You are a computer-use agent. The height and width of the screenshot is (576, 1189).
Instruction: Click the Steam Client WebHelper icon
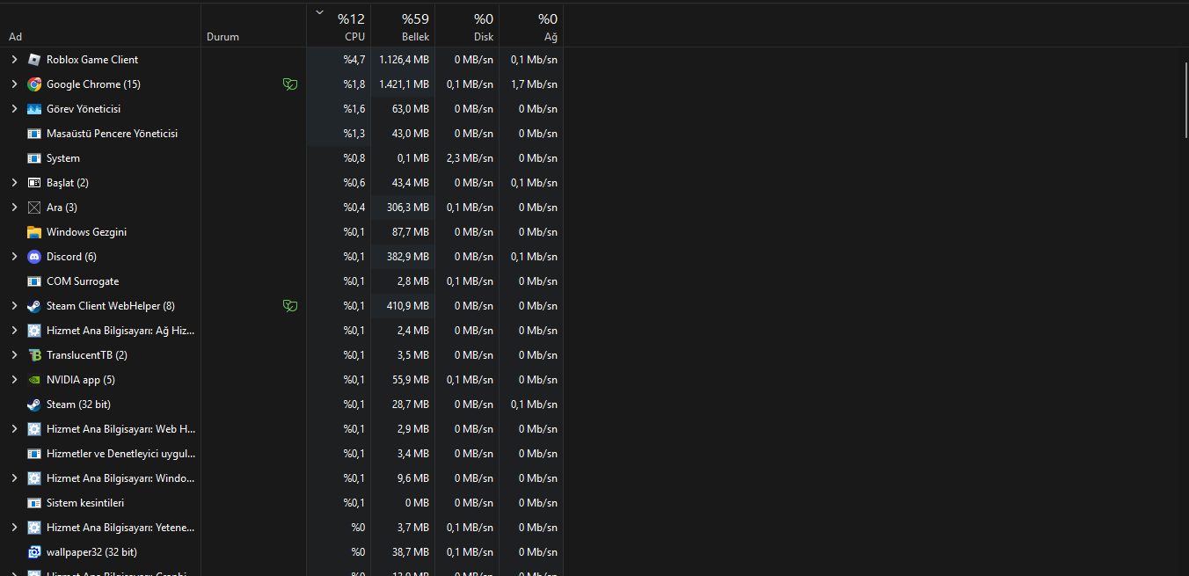pyautogui.click(x=34, y=306)
